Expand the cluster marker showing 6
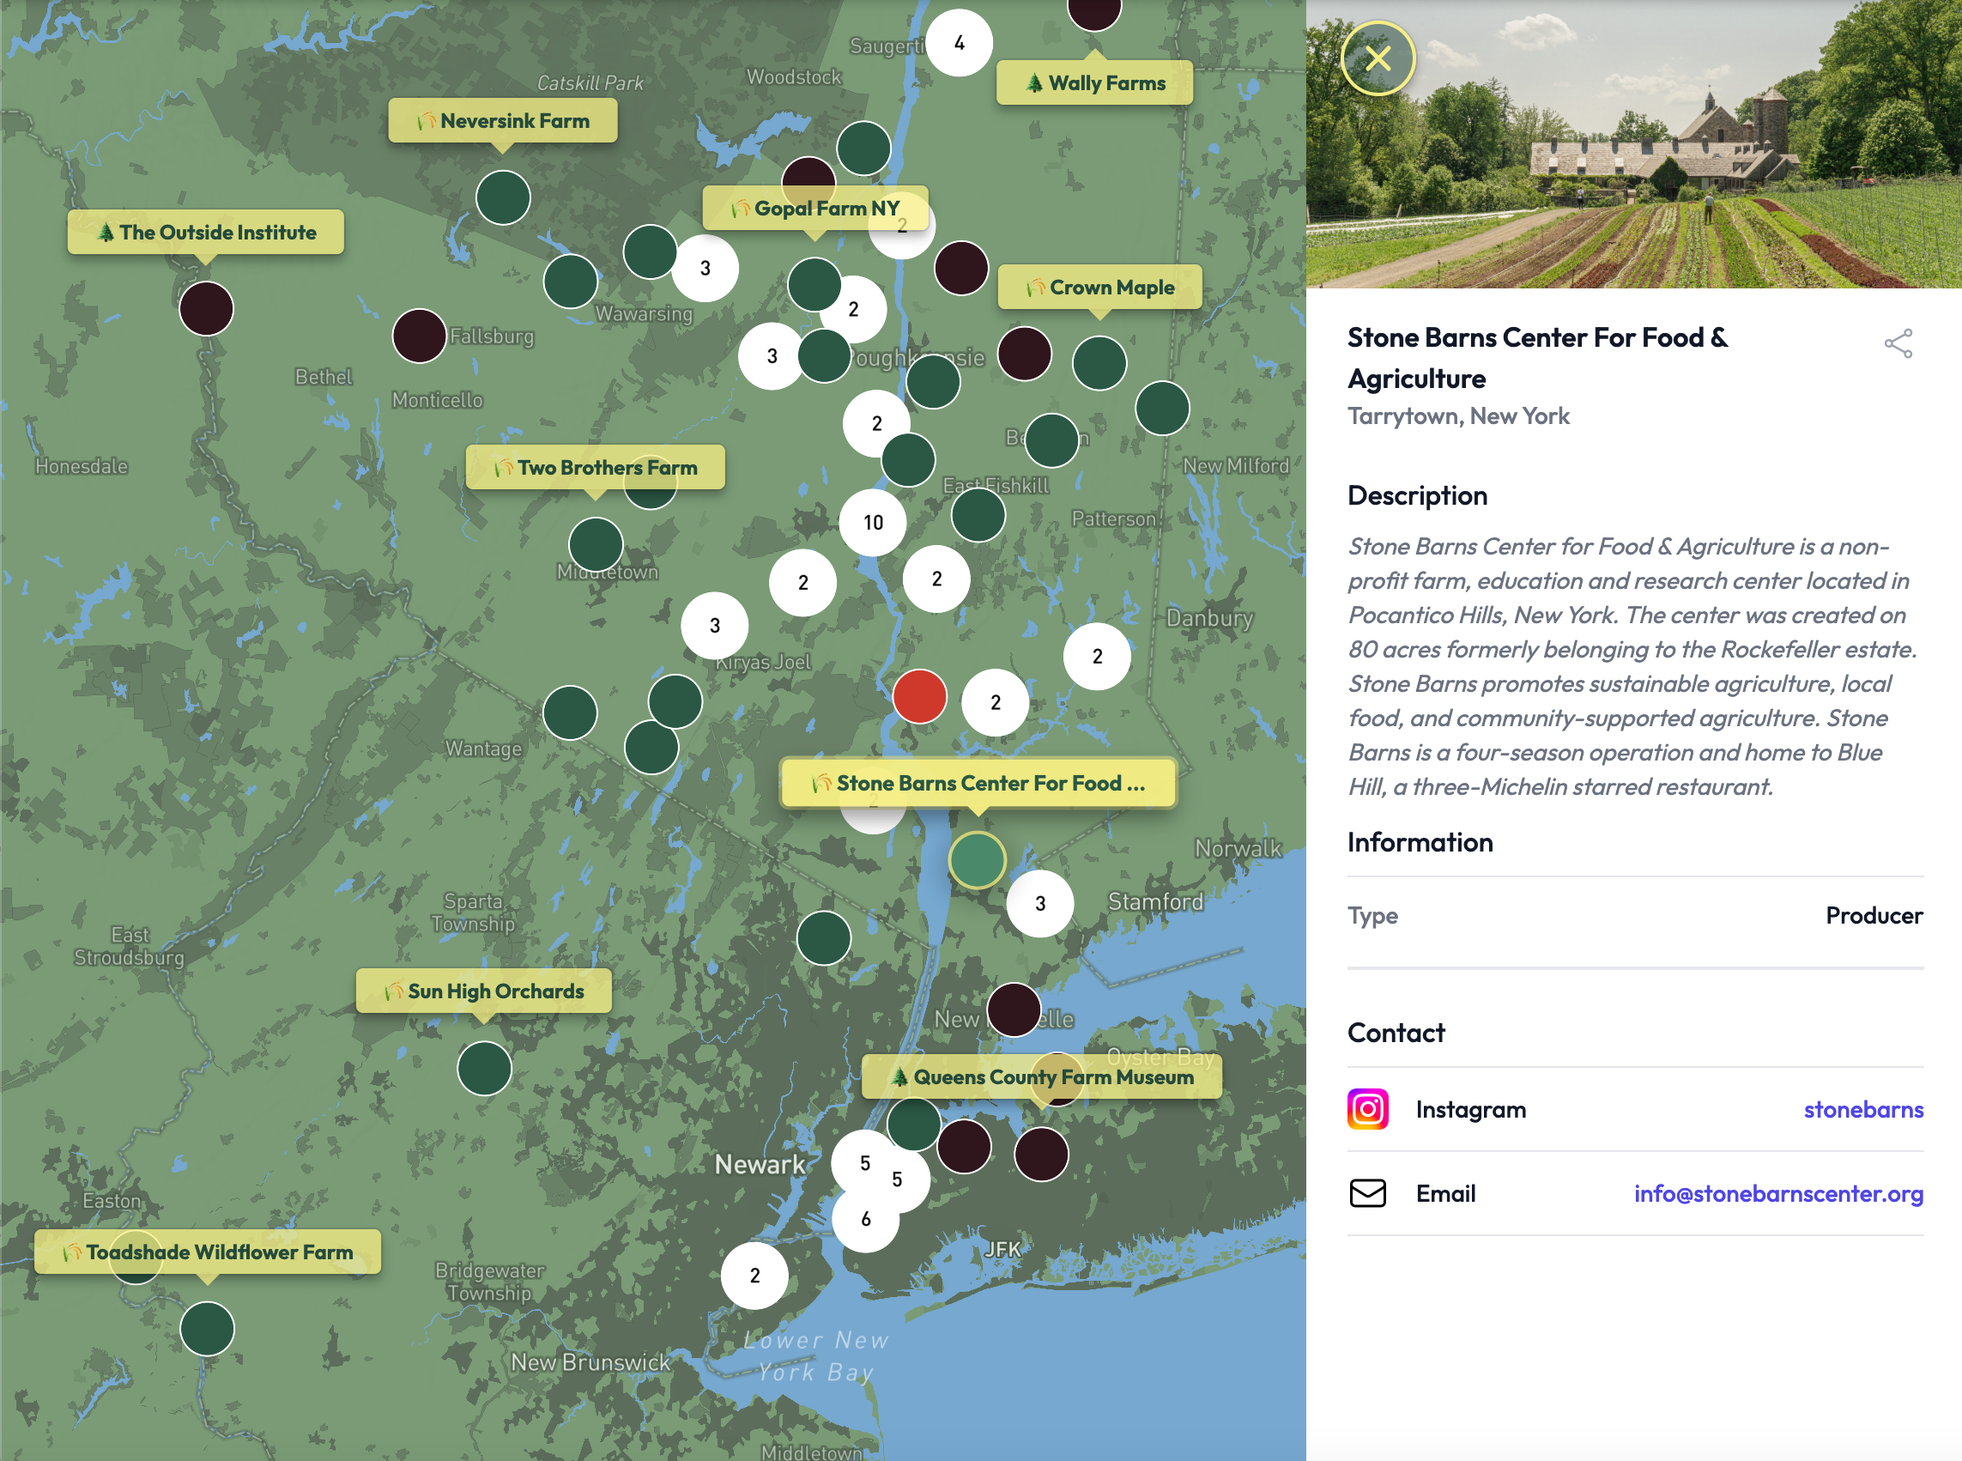1962x1461 pixels. [866, 1219]
